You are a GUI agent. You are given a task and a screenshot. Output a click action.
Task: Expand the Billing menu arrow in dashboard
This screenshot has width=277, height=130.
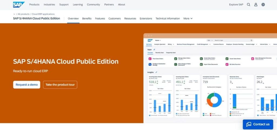(x=173, y=44)
